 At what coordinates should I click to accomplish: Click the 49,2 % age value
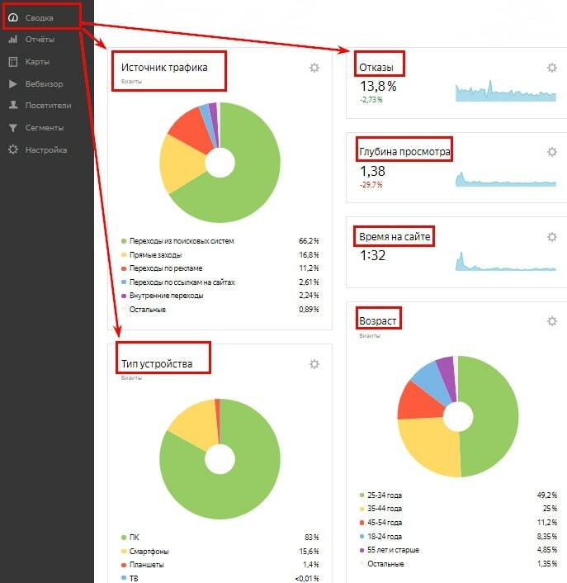click(x=547, y=495)
